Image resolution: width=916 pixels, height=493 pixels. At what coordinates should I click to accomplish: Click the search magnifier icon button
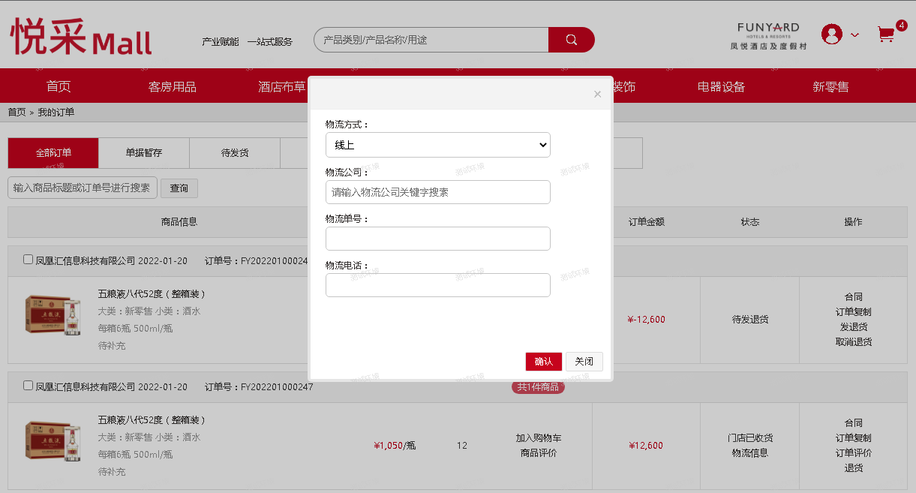(x=571, y=40)
